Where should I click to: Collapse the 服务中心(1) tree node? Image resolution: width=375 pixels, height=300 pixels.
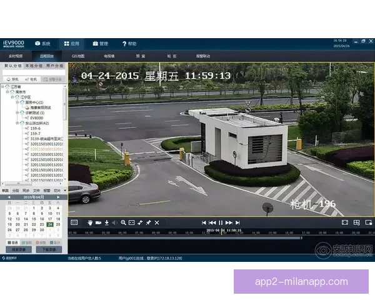pos(17,102)
